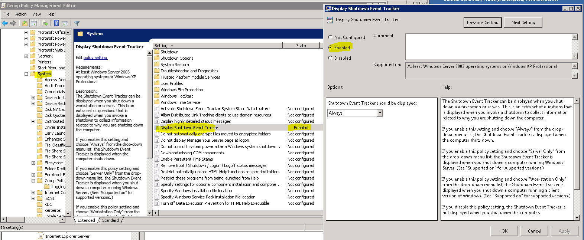584x240 pixels.
Task: Toggle the Show/Hide Console Tree icon
Action: pyautogui.click(x=33, y=23)
